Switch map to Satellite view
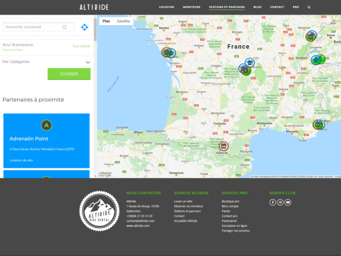341x256 pixels. (123, 21)
